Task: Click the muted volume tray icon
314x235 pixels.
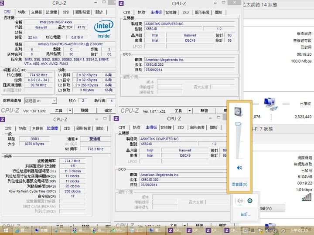Action: (x=283, y=231)
